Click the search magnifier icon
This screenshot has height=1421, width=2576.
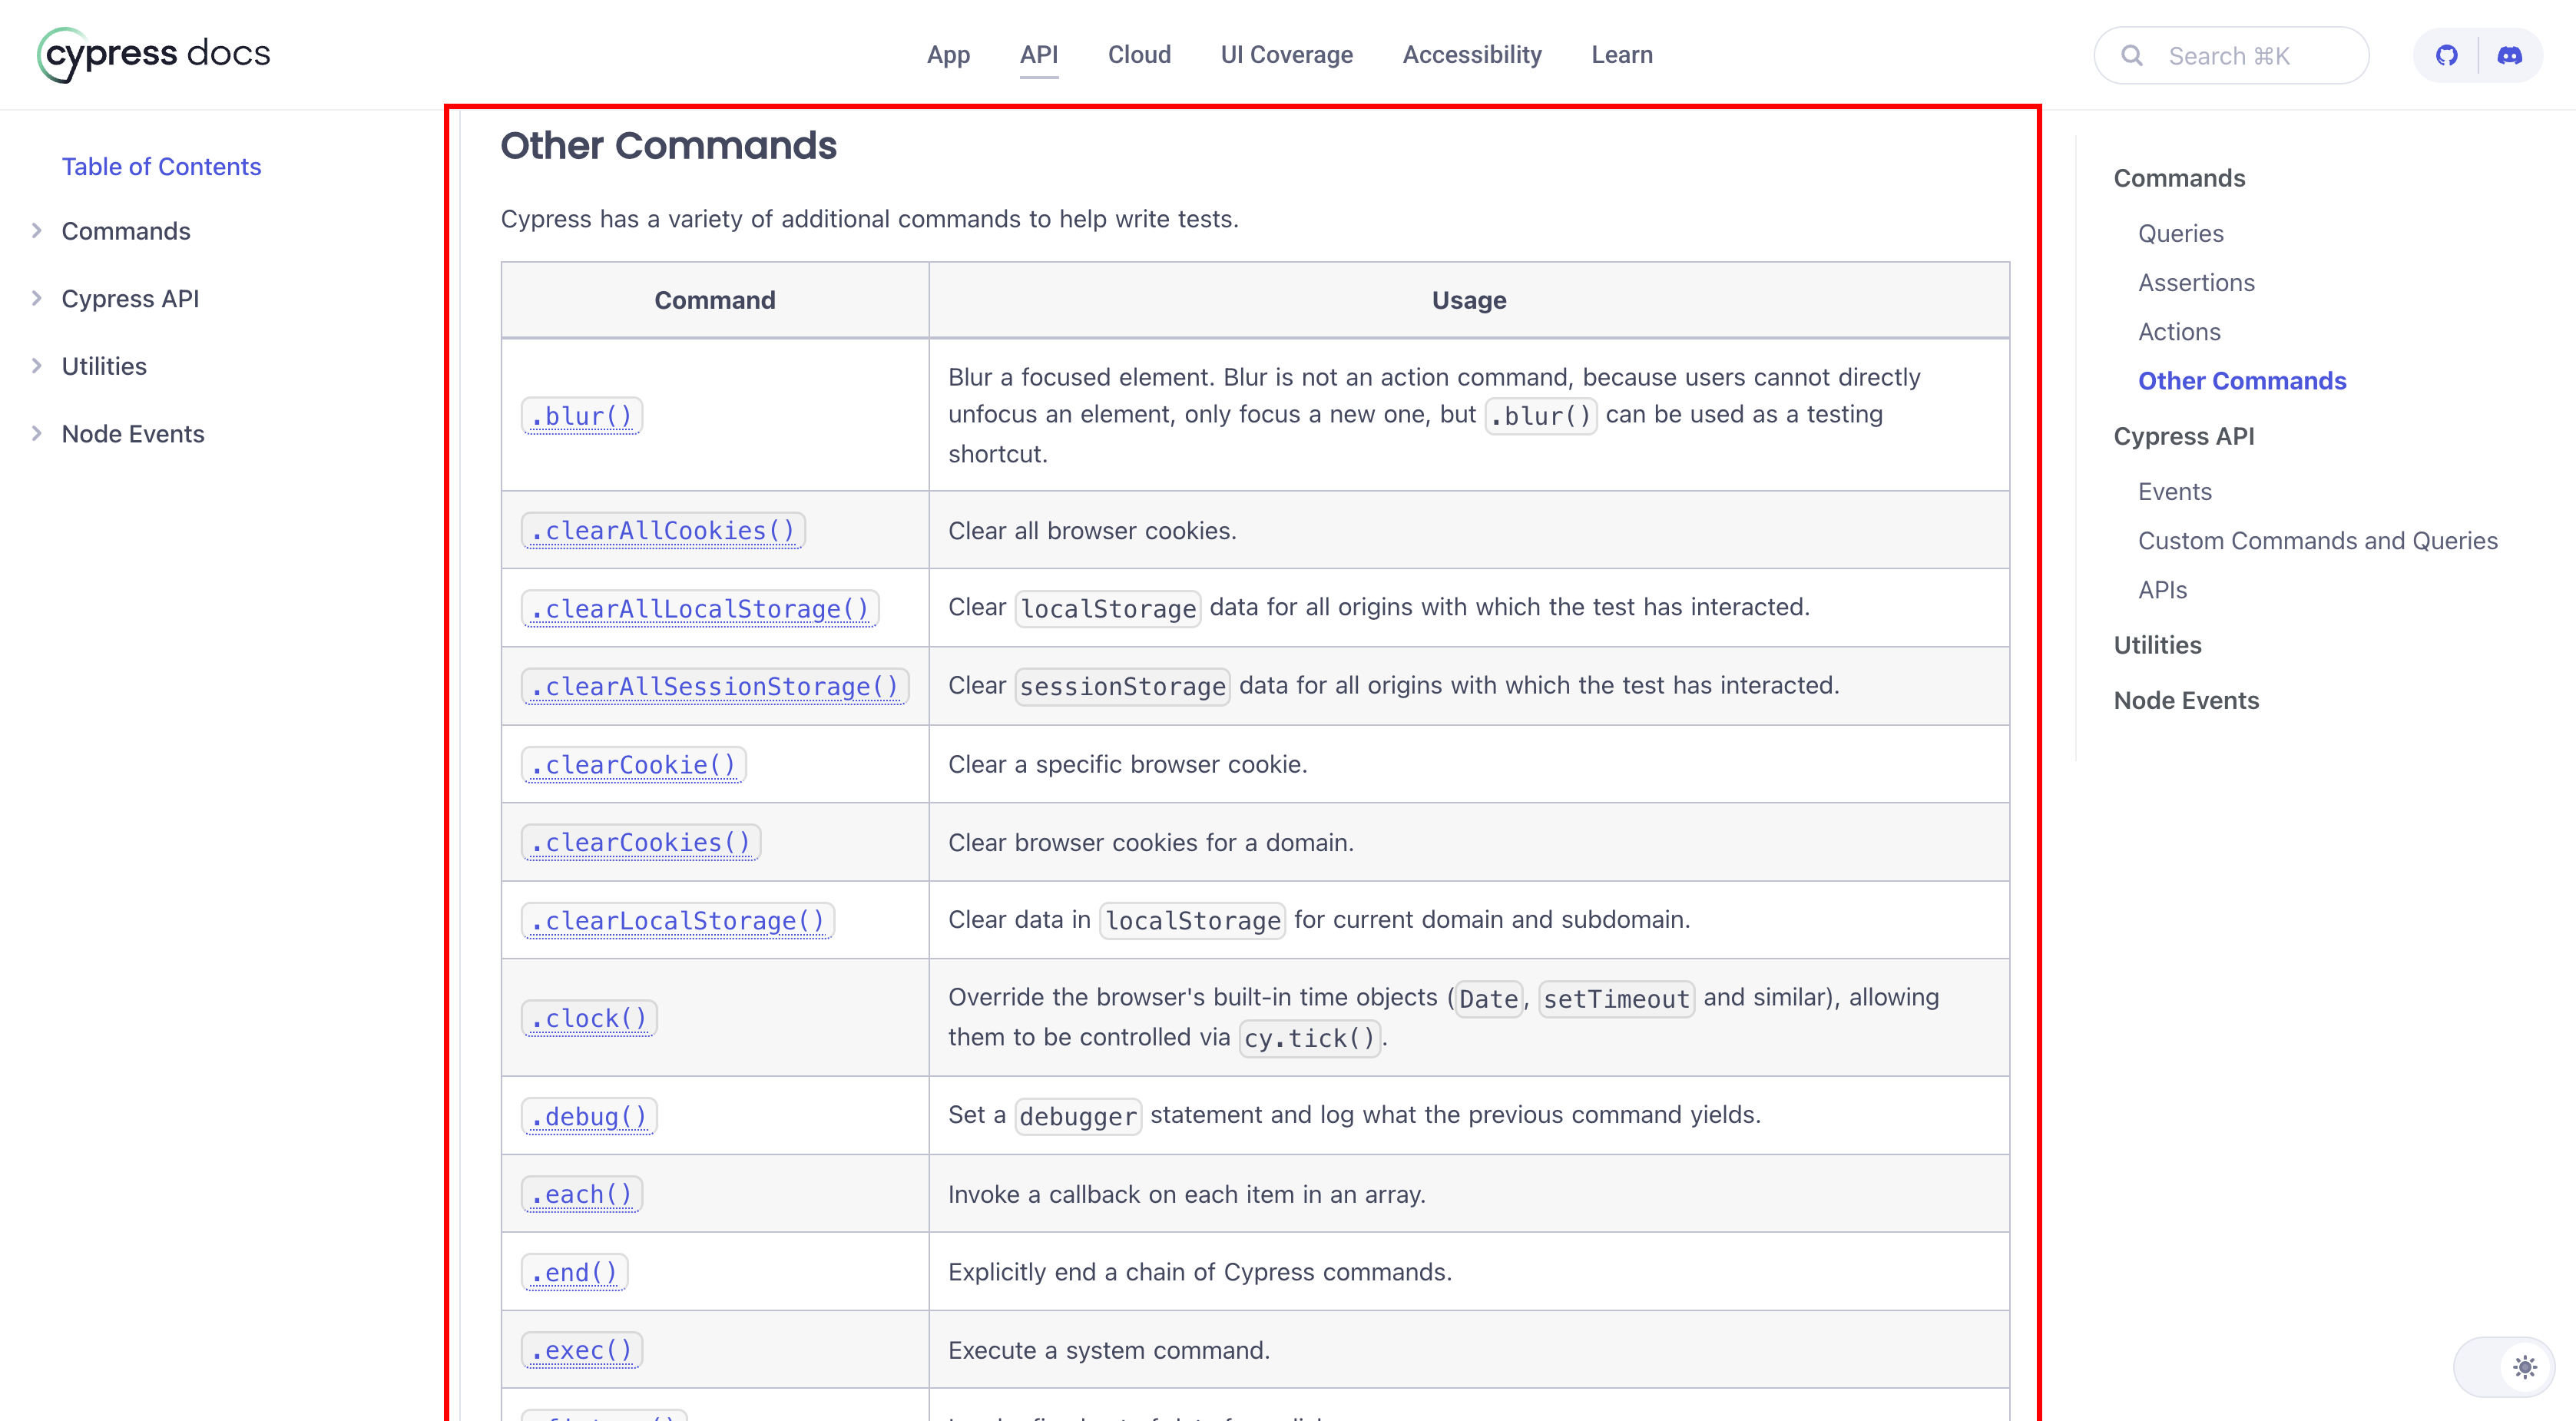tap(2131, 56)
